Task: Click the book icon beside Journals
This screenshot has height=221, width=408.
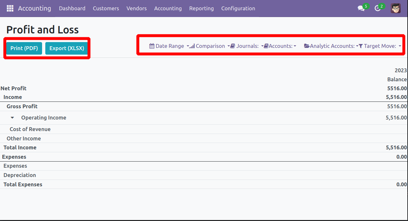Action: pos(233,46)
